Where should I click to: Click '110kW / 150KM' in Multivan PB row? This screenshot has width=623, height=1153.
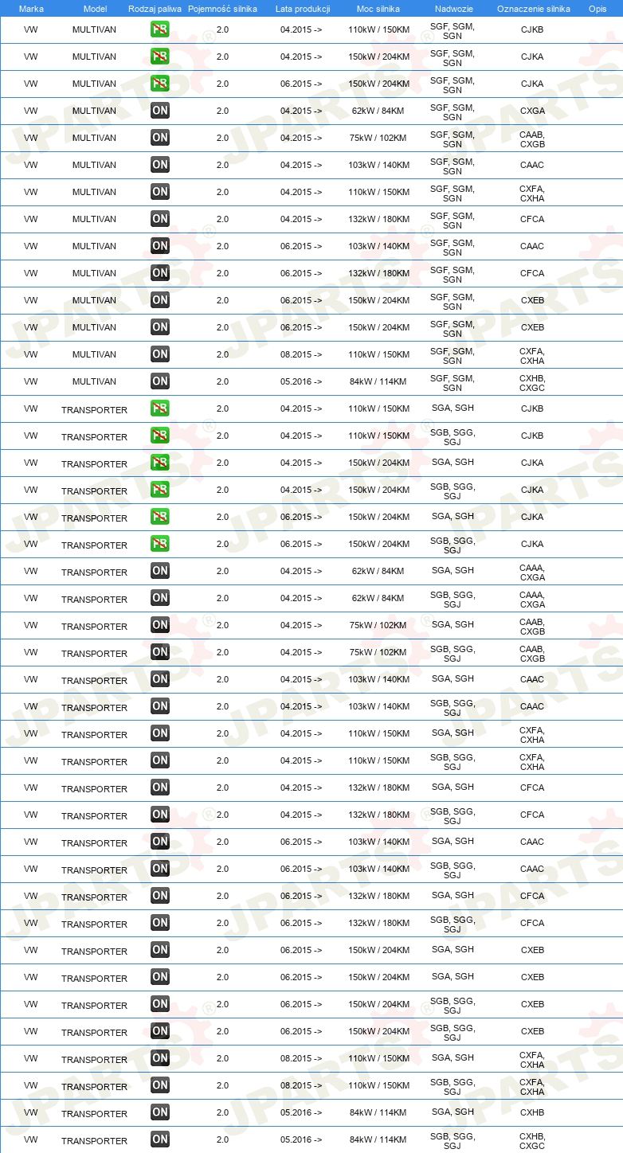point(378,30)
